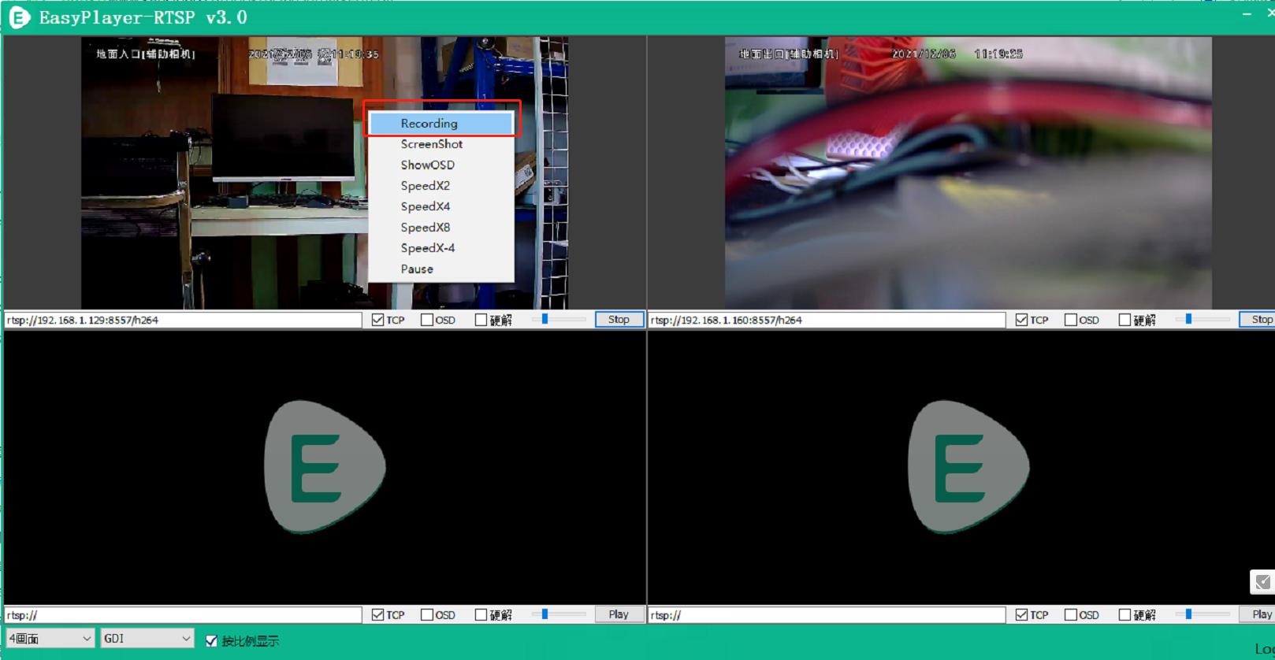Uncheck 按比例显示 aspect ratio checkbox
The width and height of the screenshot is (1275, 660).
coord(211,641)
